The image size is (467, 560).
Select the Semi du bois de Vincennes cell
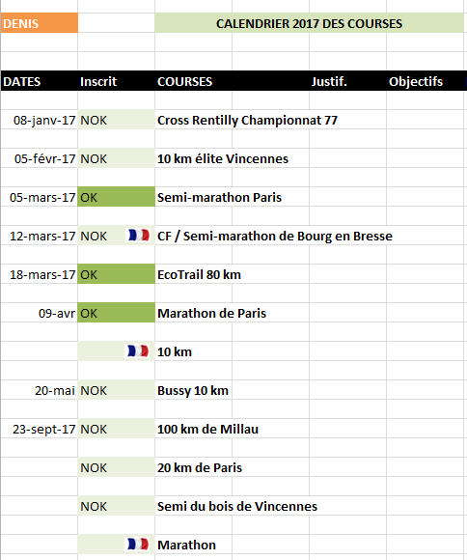click(x=237, y=506)
